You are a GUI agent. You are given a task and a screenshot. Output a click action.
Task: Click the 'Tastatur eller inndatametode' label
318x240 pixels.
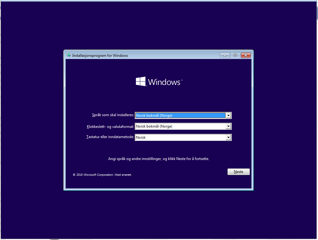click(x=110, y=137)
